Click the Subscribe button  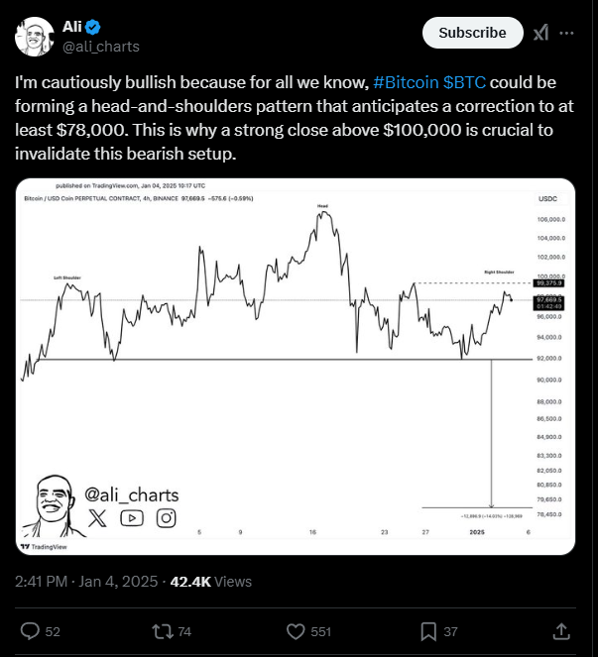click(x=473, y=33)
